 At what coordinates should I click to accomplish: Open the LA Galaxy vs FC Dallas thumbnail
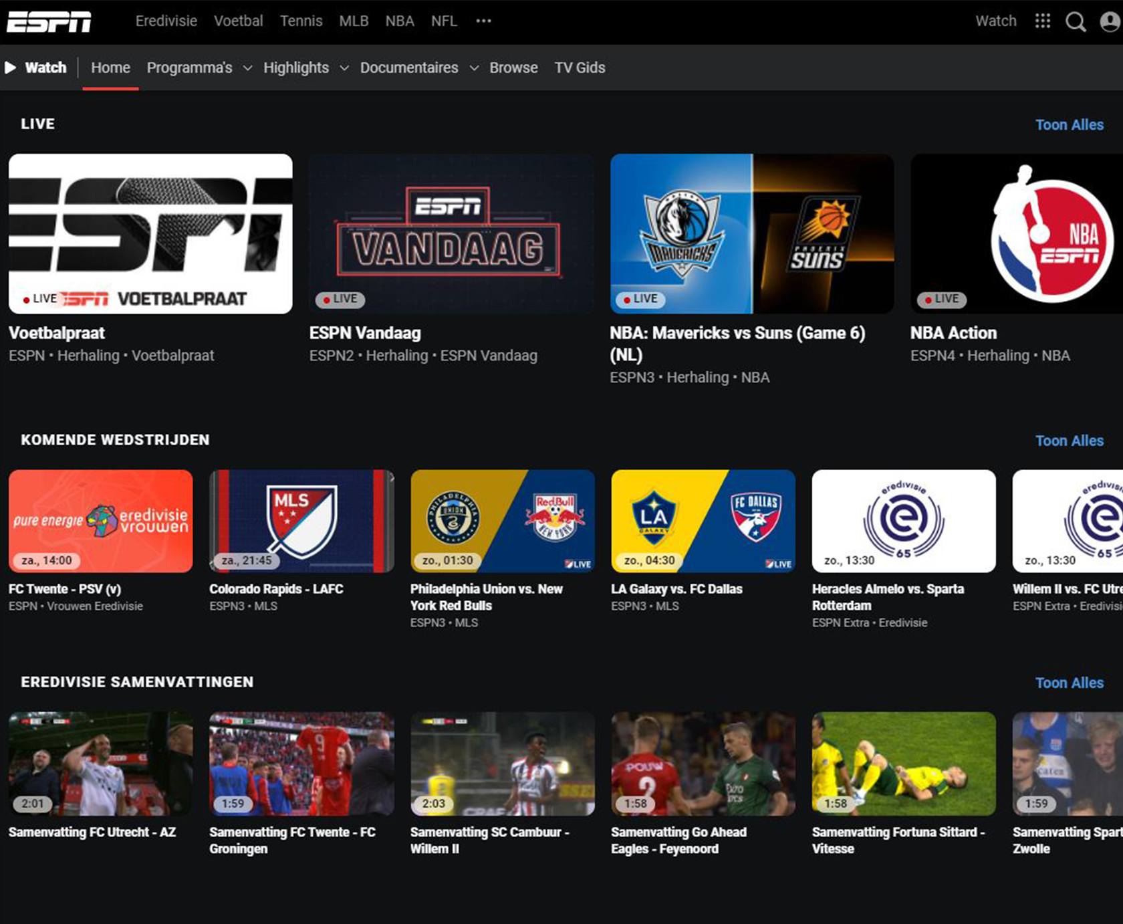pos(703,521)
